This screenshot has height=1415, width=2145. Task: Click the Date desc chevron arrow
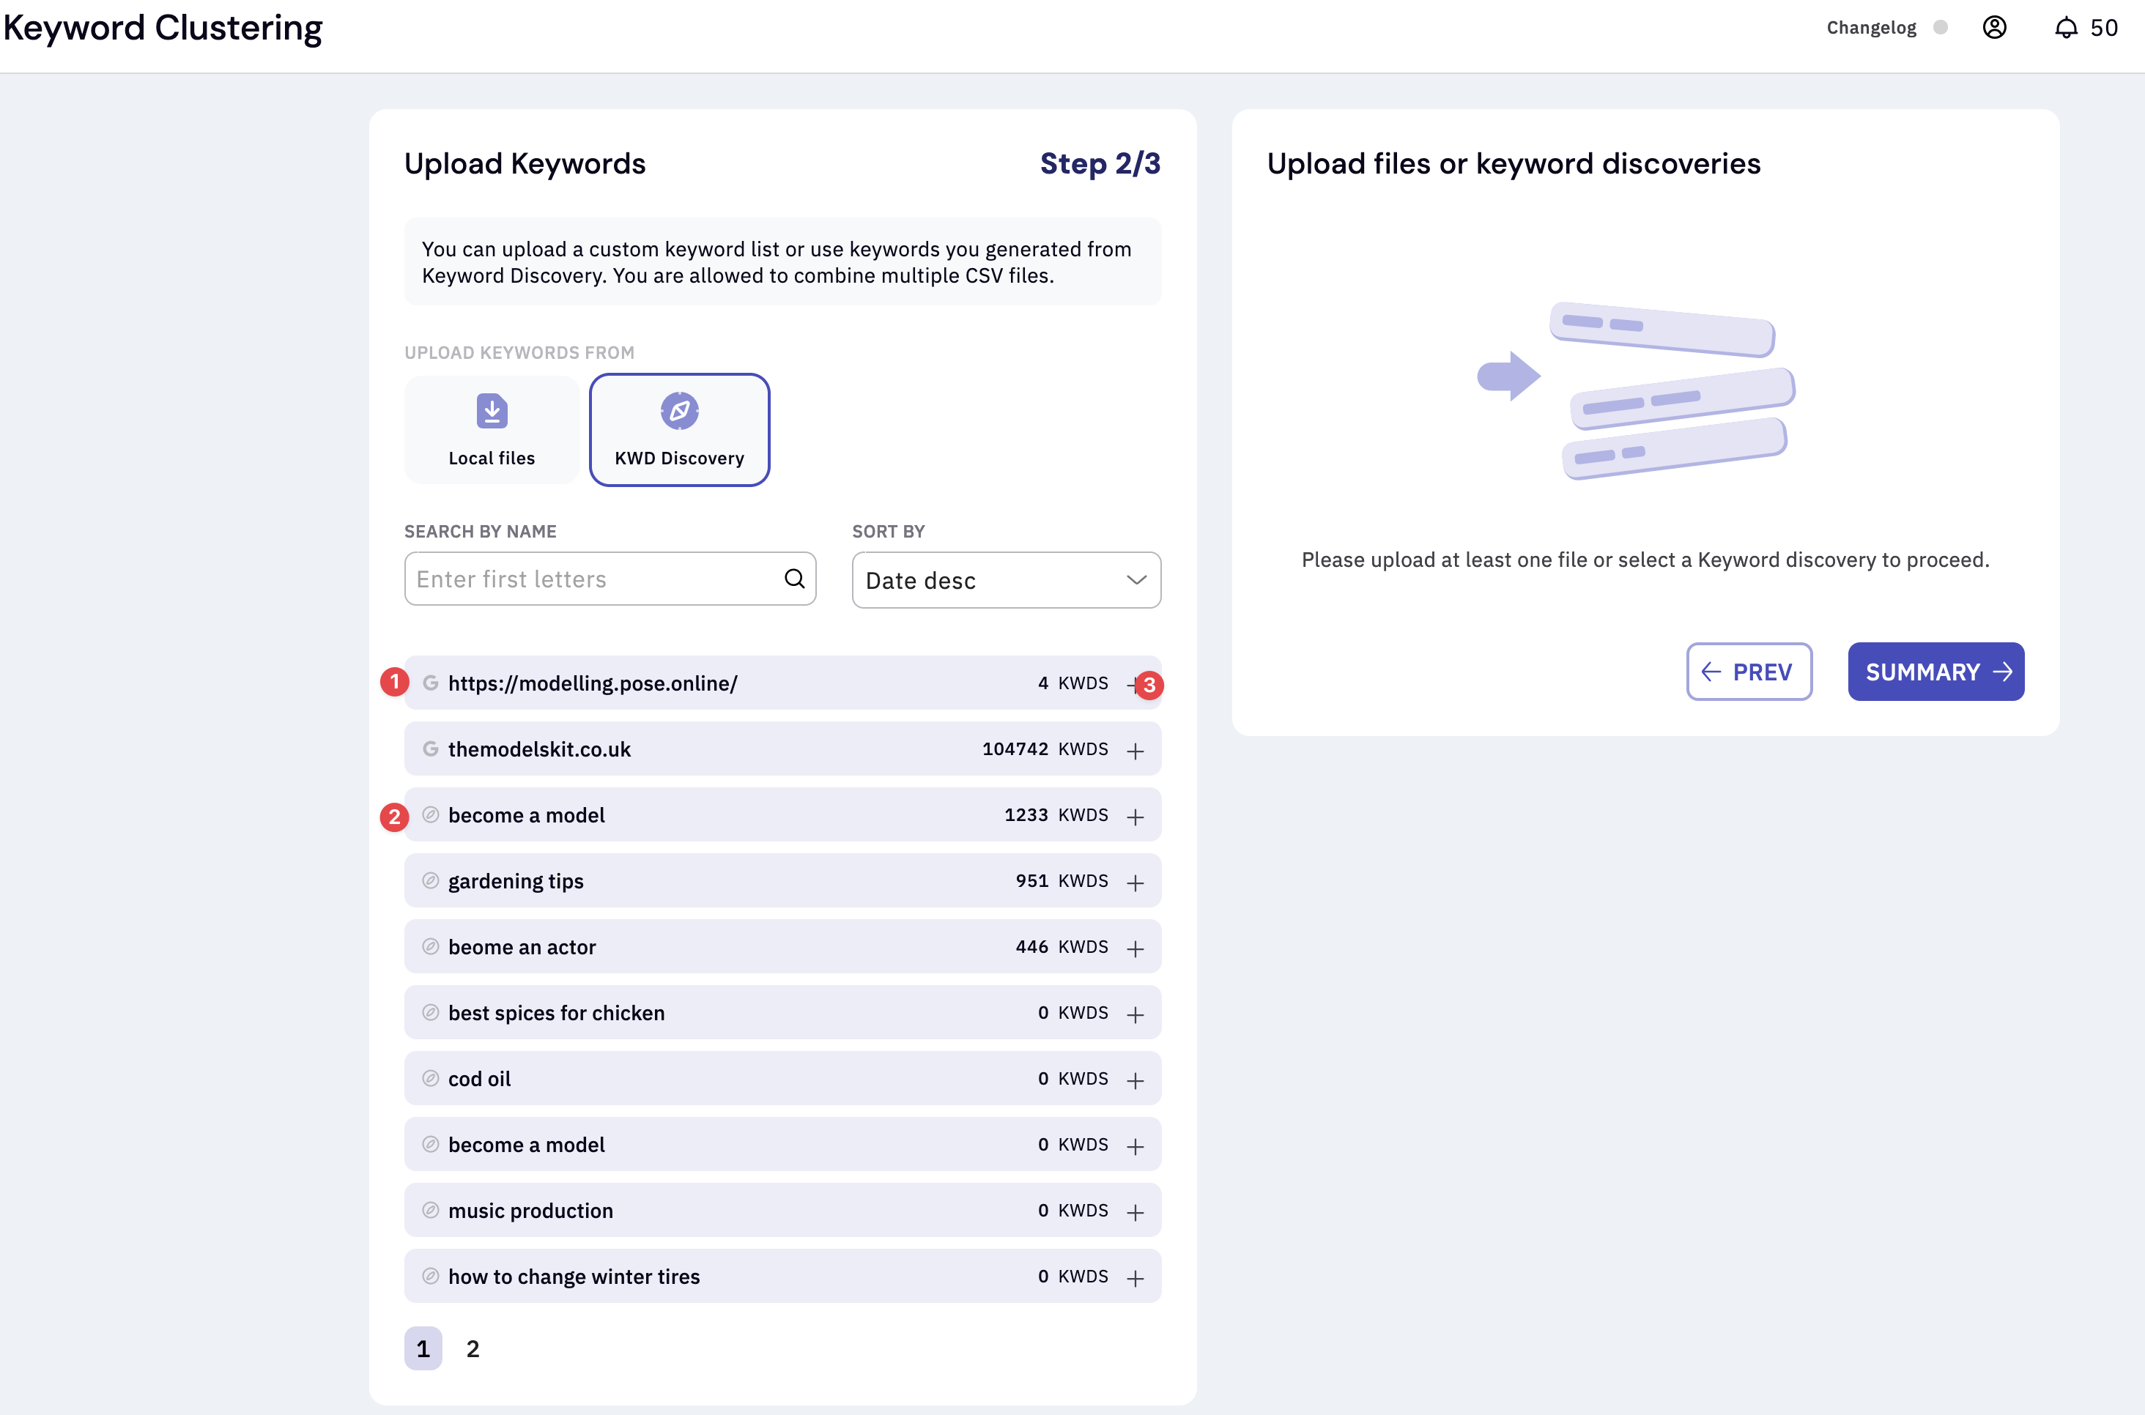pyautogui.click(x=1136, y=579)
